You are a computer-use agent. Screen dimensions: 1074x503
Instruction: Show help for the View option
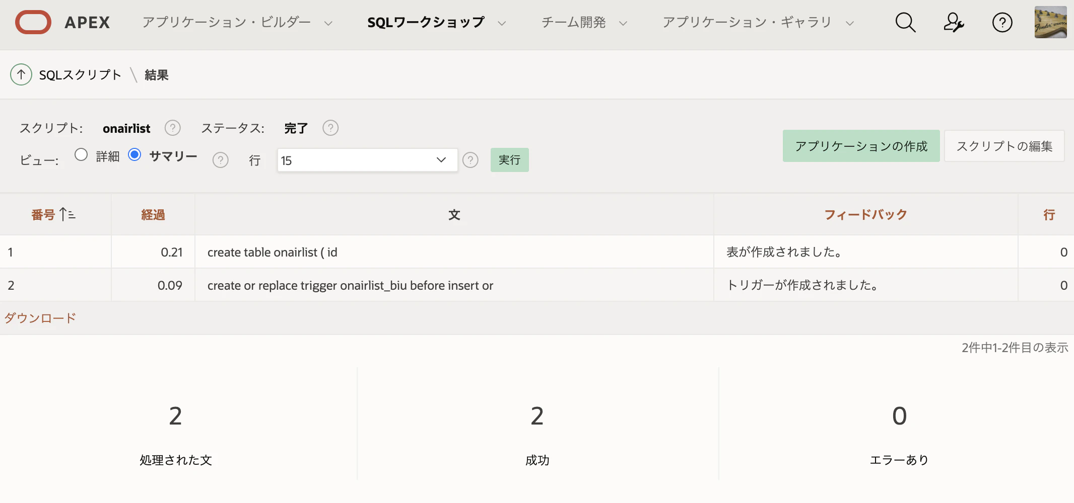coord(220,160)
